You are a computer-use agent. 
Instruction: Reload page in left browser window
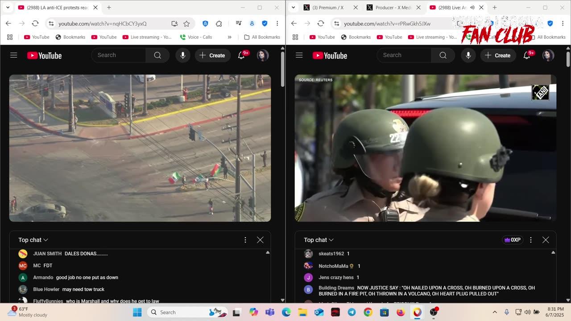pyautogui.click(x=35, y=24)
